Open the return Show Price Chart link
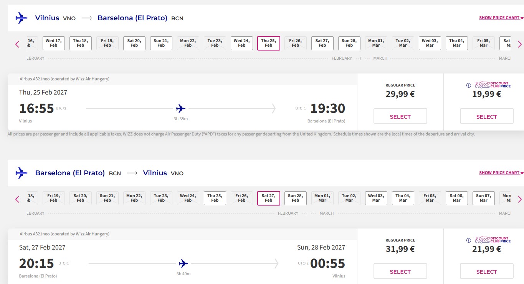The height and width of the screenshot is (284, 524). pyautogui.click(x=501, y=173)
